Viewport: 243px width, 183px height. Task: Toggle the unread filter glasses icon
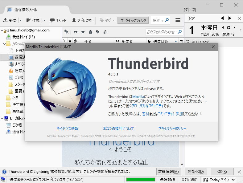[x=76, y=32]
